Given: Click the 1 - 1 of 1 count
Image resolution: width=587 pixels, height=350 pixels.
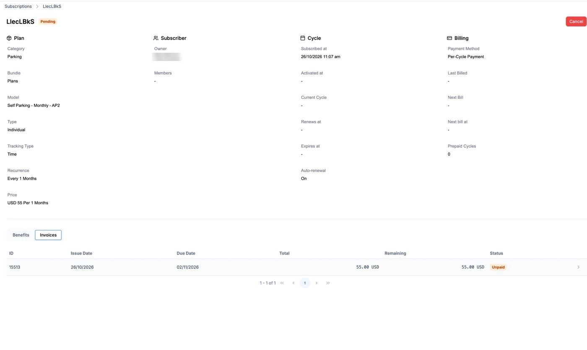Looking at the screenshot, I should tap(268, 283).
